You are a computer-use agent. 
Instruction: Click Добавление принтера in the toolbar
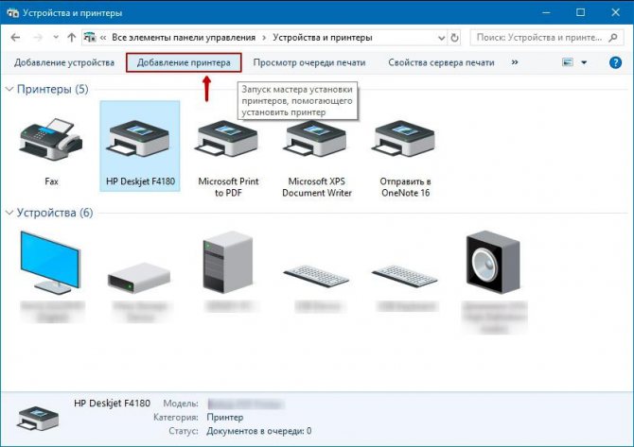point(184,62)
